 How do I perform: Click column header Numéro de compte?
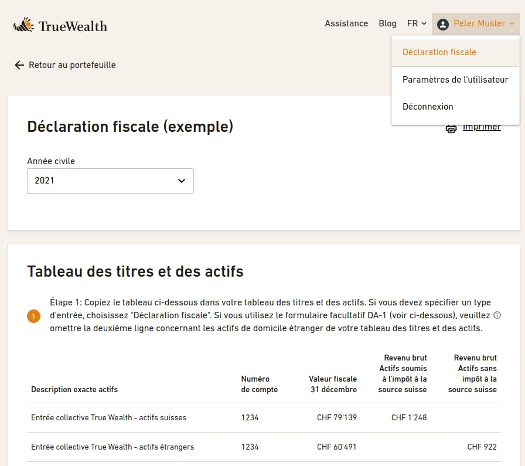point(260,384)
